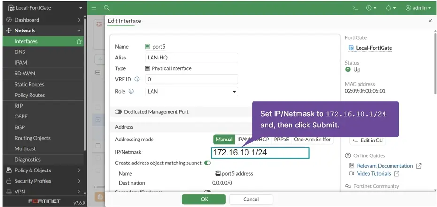Click the Security Profiles lock icon
The width and height of the screenshot is (437, 207).
tap(9, 181)
